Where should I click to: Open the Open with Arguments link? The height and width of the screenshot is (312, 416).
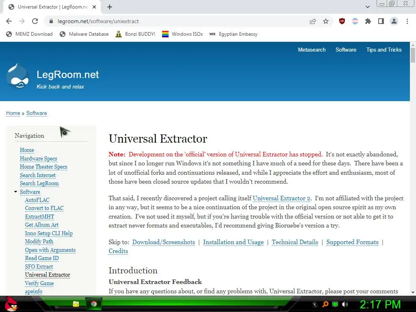pyautogui.click(x=50, y=250)
